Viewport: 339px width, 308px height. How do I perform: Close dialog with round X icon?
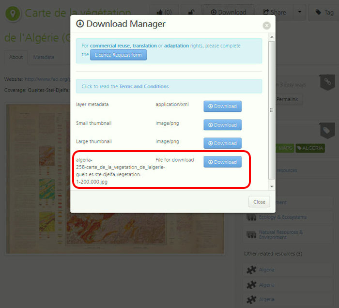[x=266, y=26]
